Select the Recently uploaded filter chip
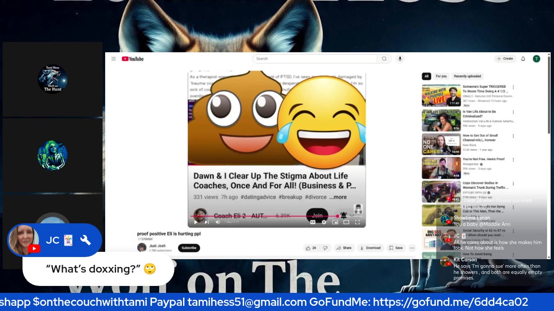 pos(467,76)
